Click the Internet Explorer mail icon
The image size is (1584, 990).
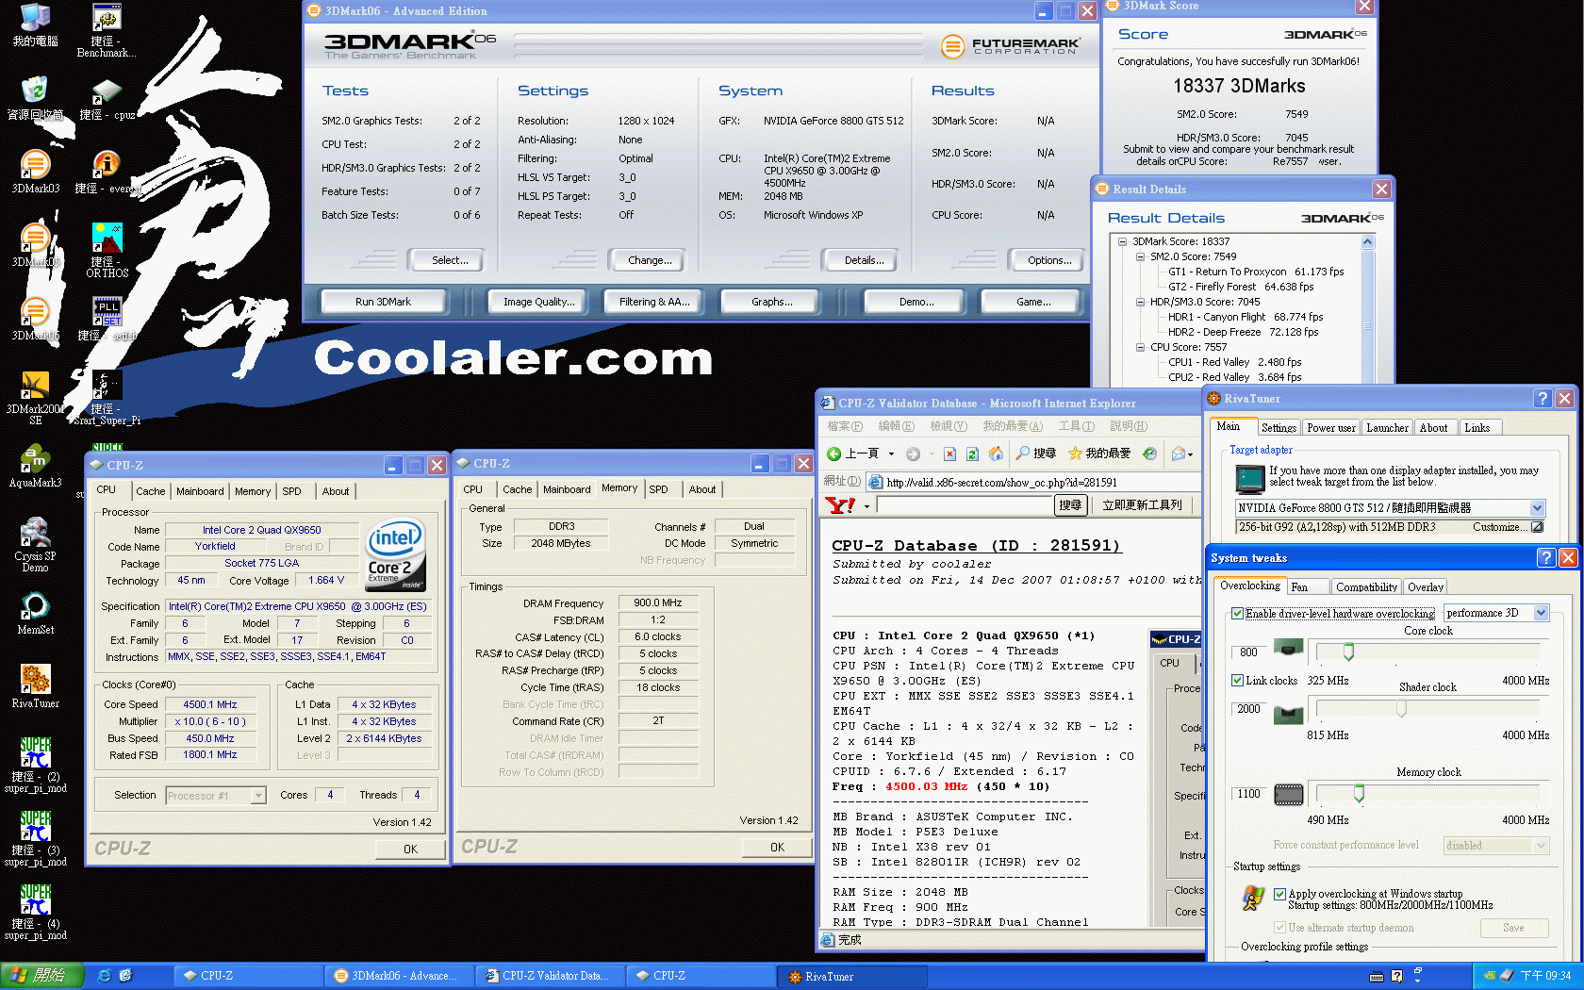tap(1178, 454)
